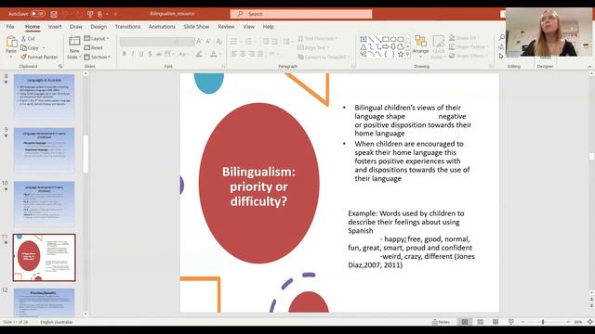595x334 pixels.
Task: Switch to the View tab
Action: (248, 27)
